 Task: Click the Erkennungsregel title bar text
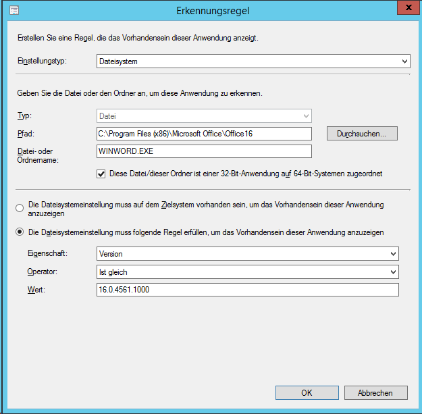coord(210,10)
